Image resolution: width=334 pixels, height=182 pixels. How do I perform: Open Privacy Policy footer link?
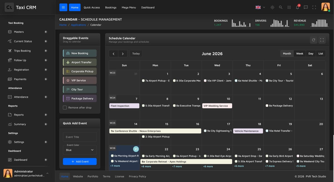(x=137, y=176)
